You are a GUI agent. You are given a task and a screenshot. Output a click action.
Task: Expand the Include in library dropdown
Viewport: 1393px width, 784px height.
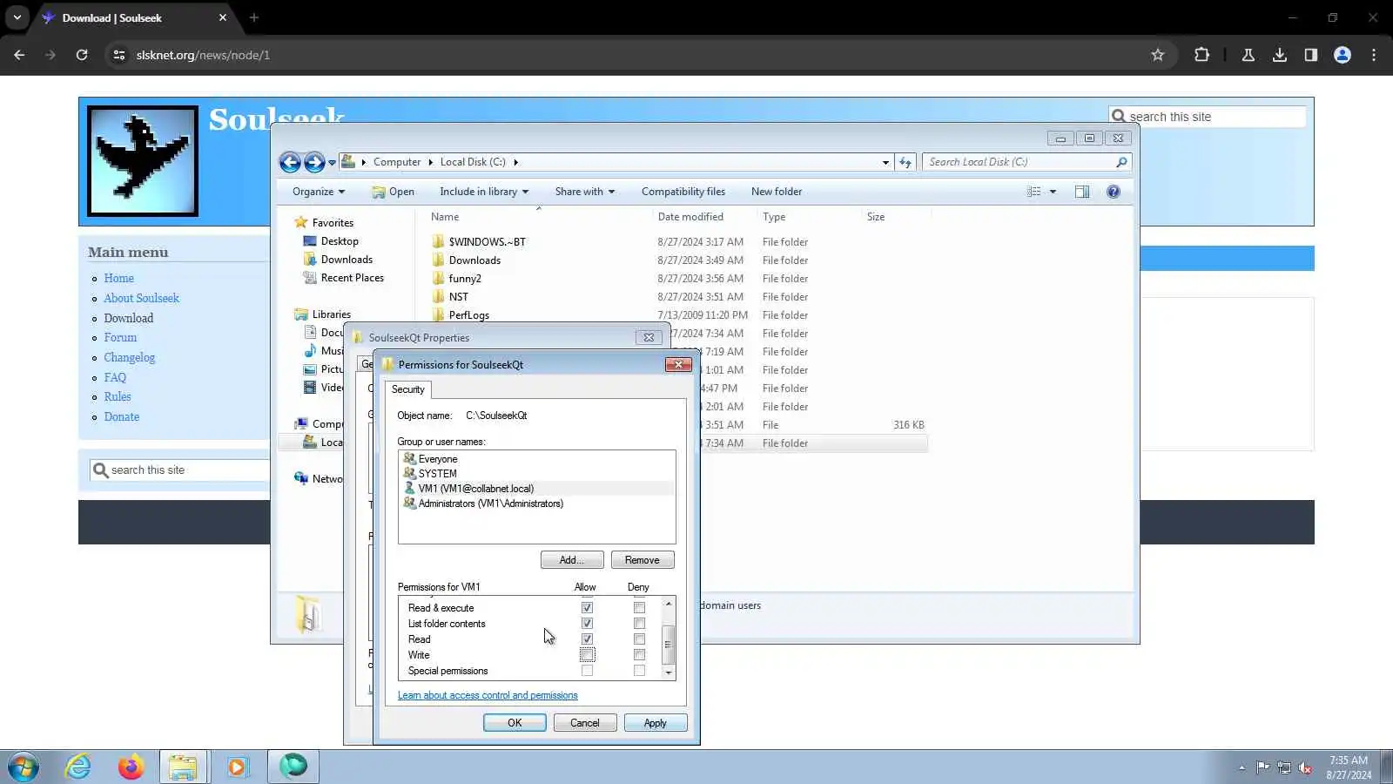[484, 192]
